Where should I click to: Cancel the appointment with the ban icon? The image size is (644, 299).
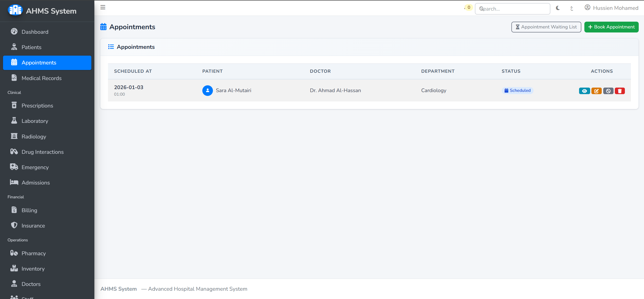[x=608, y=91]
